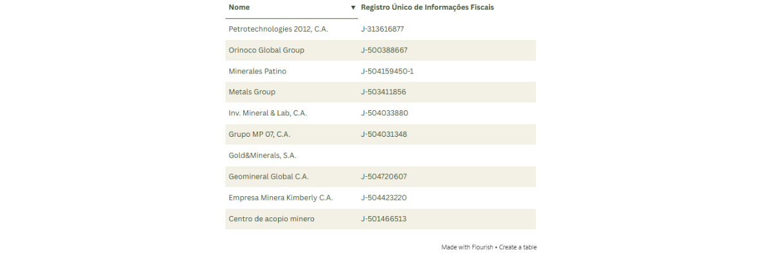This screenshot has height=258, width=774.
Task: Select fiscal ID J-504720607
Action: click(x=384, y=177)
